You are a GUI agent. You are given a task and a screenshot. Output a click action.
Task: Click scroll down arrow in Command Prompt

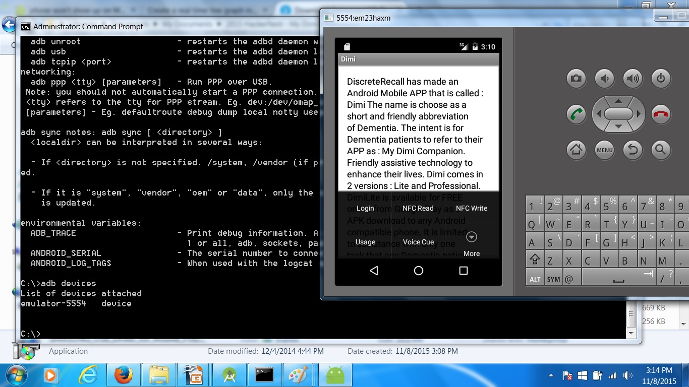[631, 333]
